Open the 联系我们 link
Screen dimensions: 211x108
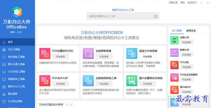tap(192, 3)
